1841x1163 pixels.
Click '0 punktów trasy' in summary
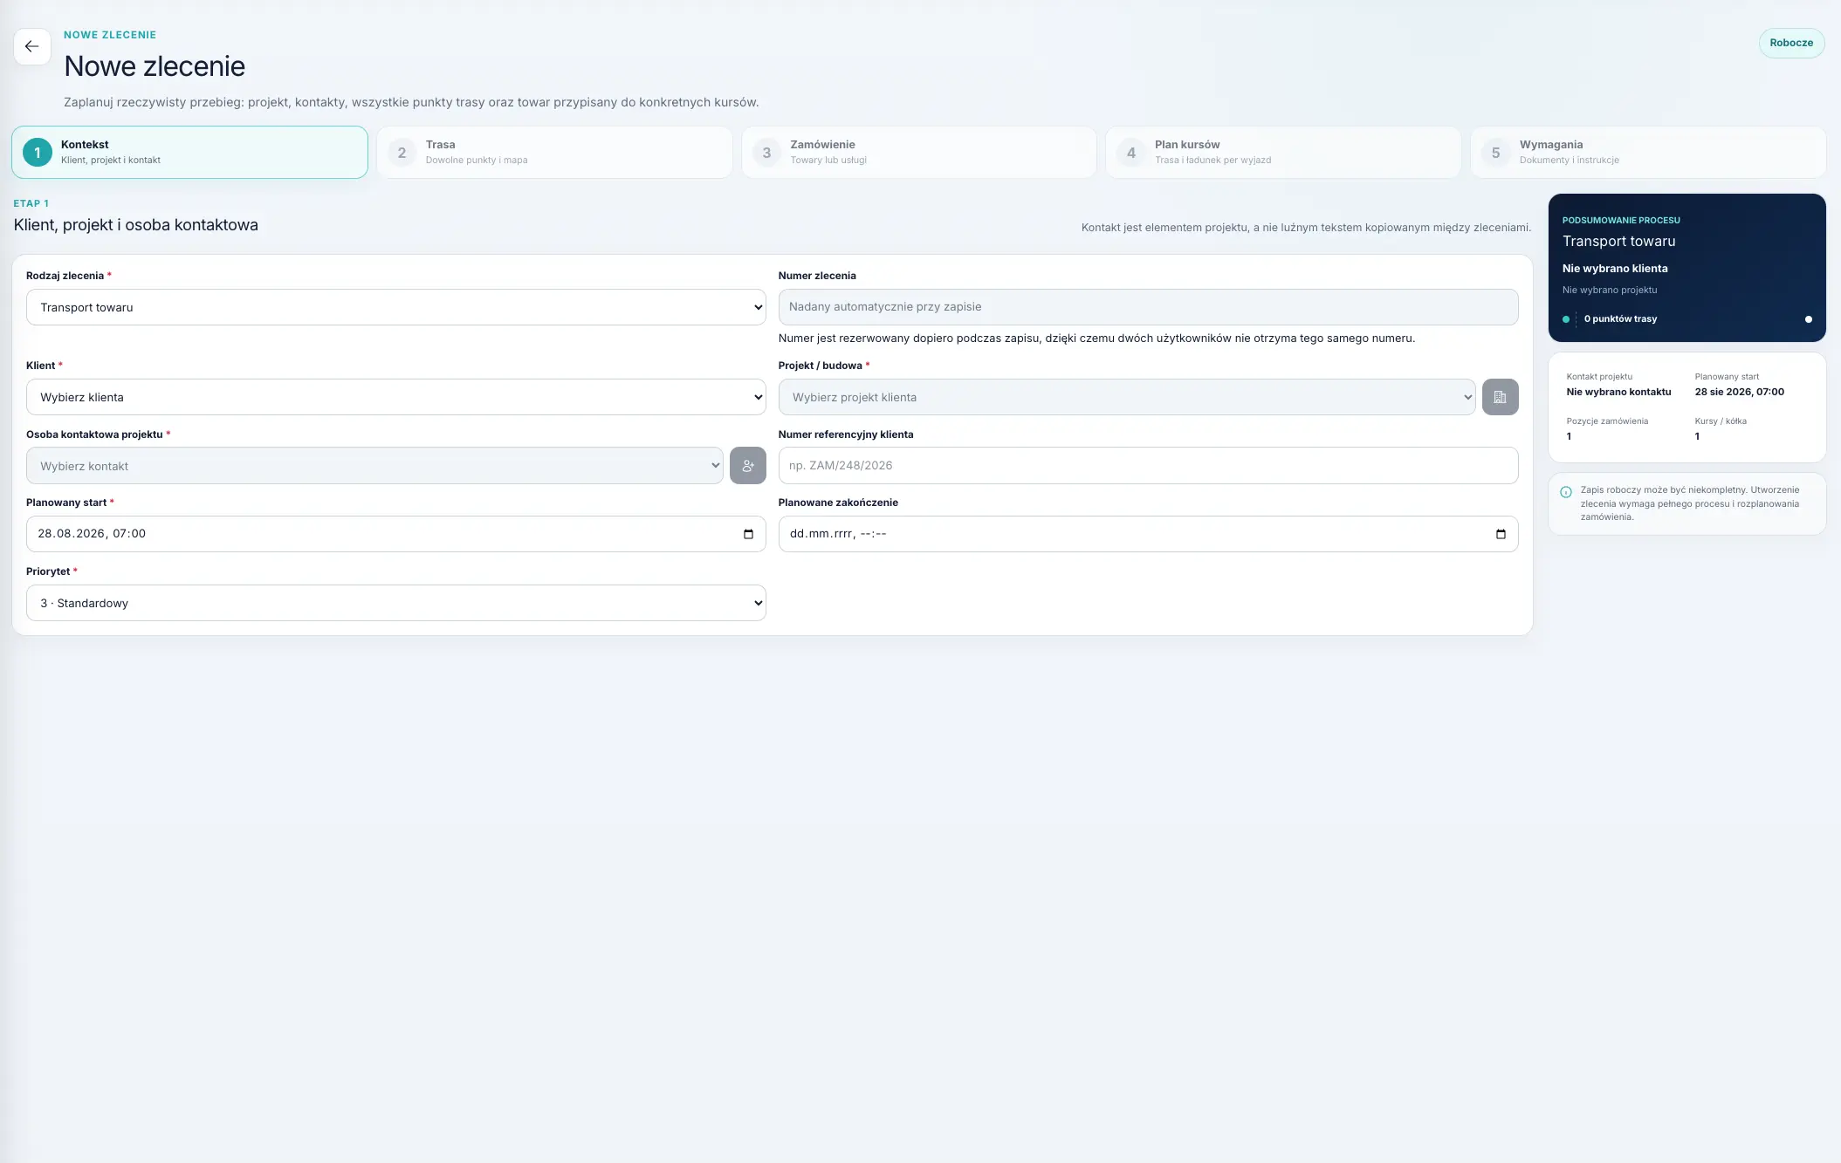1620,318
